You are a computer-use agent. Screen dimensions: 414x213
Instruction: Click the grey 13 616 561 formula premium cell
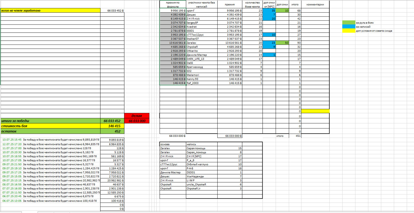pyautogui.click(x=173, y=43)
